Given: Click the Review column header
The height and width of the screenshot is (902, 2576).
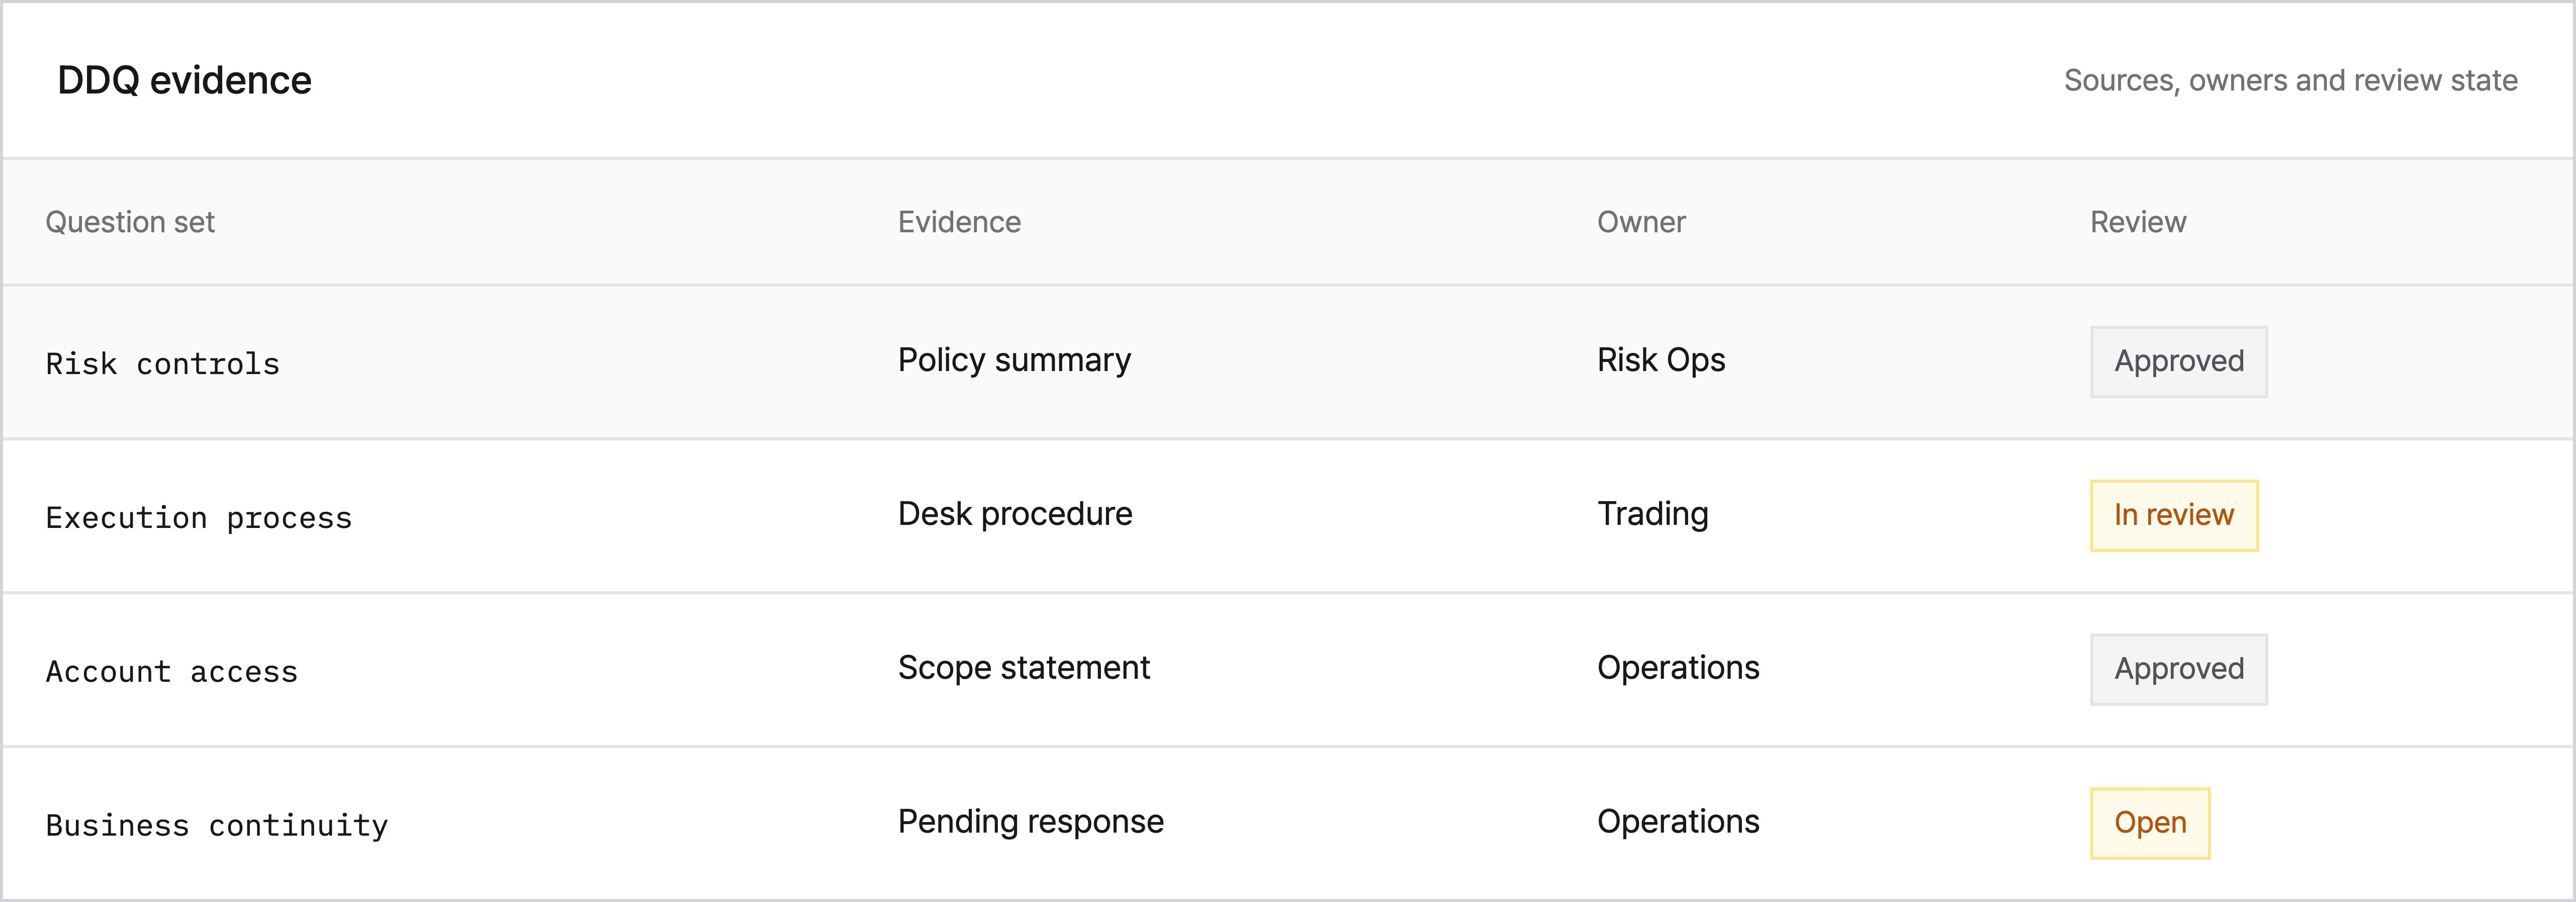Looking at the screenshot, I should point(2138,222).
